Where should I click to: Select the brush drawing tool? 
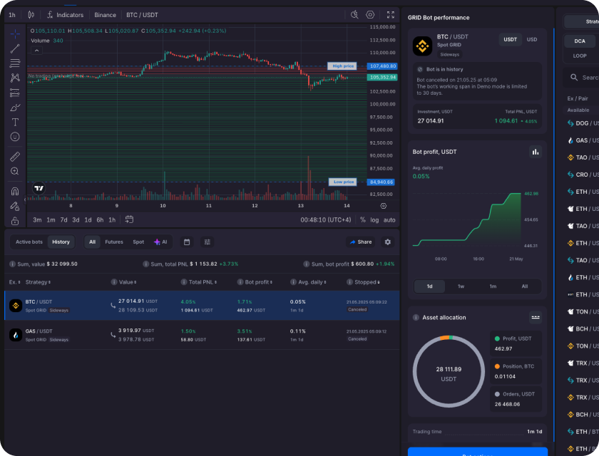[x=14, y=108]
